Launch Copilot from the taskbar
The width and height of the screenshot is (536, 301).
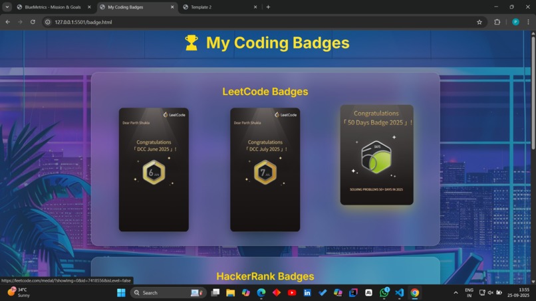pos(246,293)
